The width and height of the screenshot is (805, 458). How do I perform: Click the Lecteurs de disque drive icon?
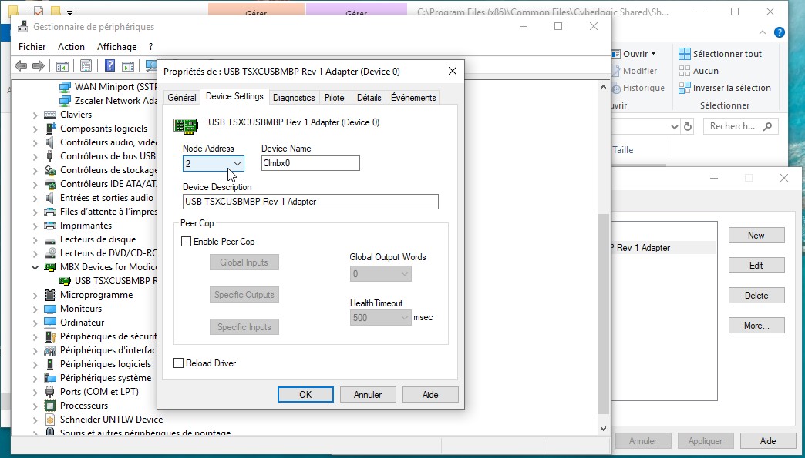click(50, 239)
